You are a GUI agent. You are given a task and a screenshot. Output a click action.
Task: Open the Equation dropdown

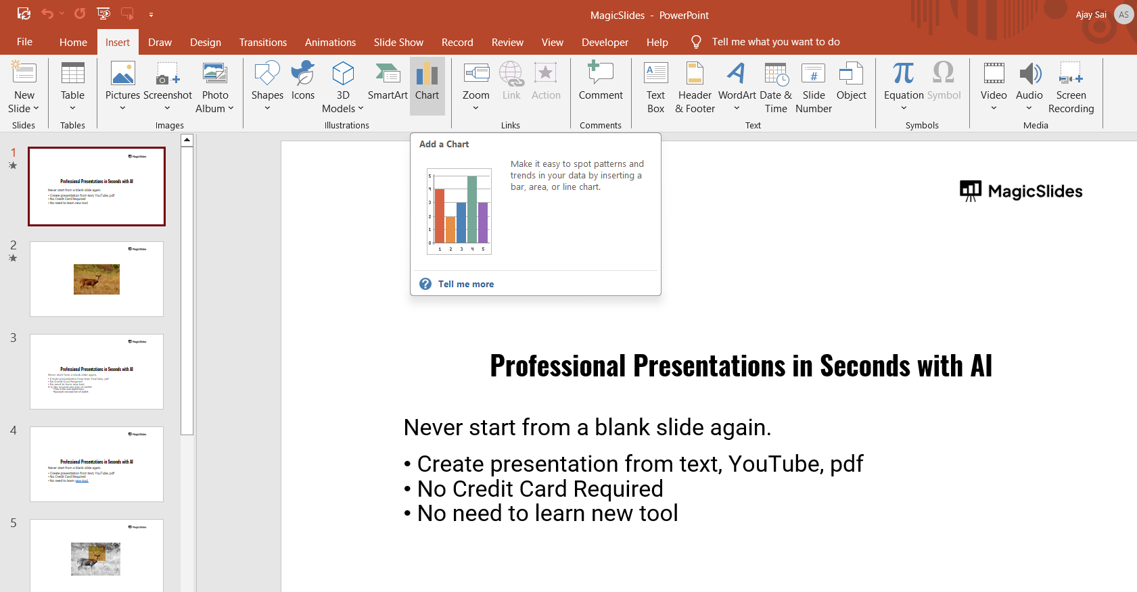(x=904, y=108)
